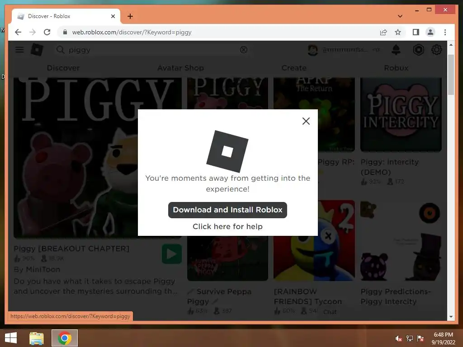Click Chrome icon in taskbar
Image resolution: width=463 pixels, height=347 pixels.
tap(64, 338)
